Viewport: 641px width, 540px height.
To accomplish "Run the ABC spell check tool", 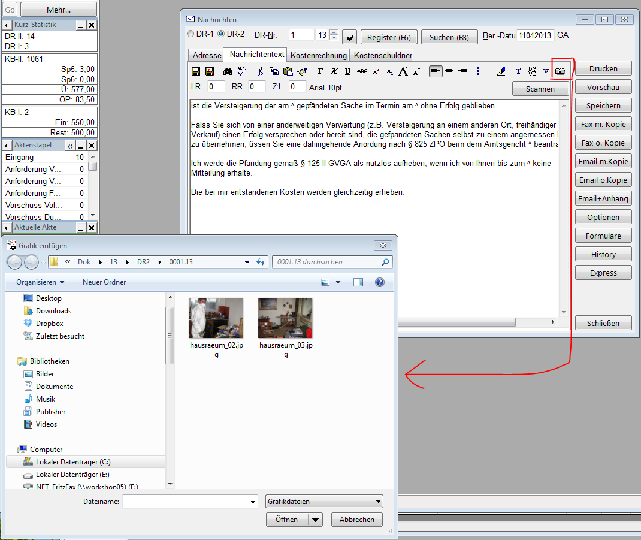I will (x=241, y=71).
